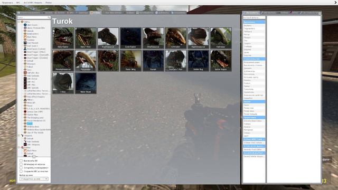Collapse the Ограничения tool category
Viewport: 338px width, 190px height.
(x=254, y=22)
